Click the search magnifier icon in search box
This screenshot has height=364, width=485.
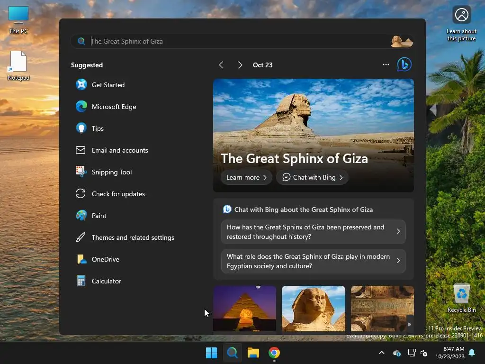pyautogui.click(x=81, y=41)
